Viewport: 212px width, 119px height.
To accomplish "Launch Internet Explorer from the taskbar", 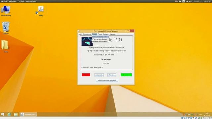I will point(9,114).
